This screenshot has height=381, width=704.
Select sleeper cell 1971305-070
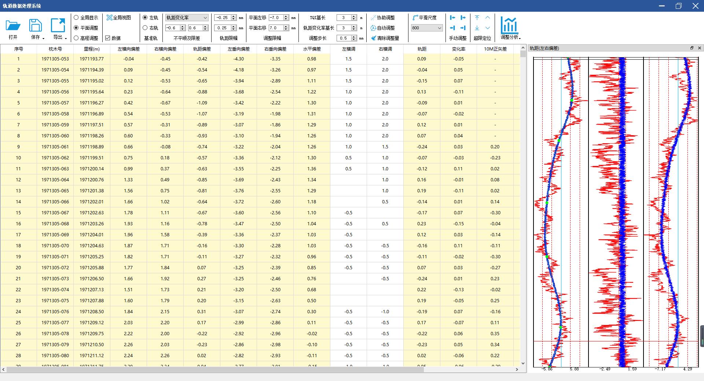[x=55, y=245]
